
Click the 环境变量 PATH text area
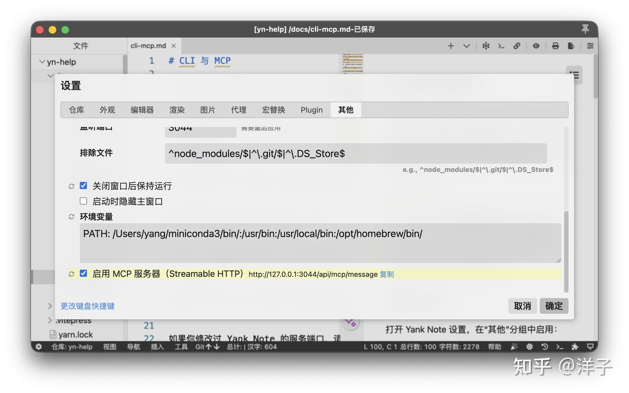click(320, 243)
